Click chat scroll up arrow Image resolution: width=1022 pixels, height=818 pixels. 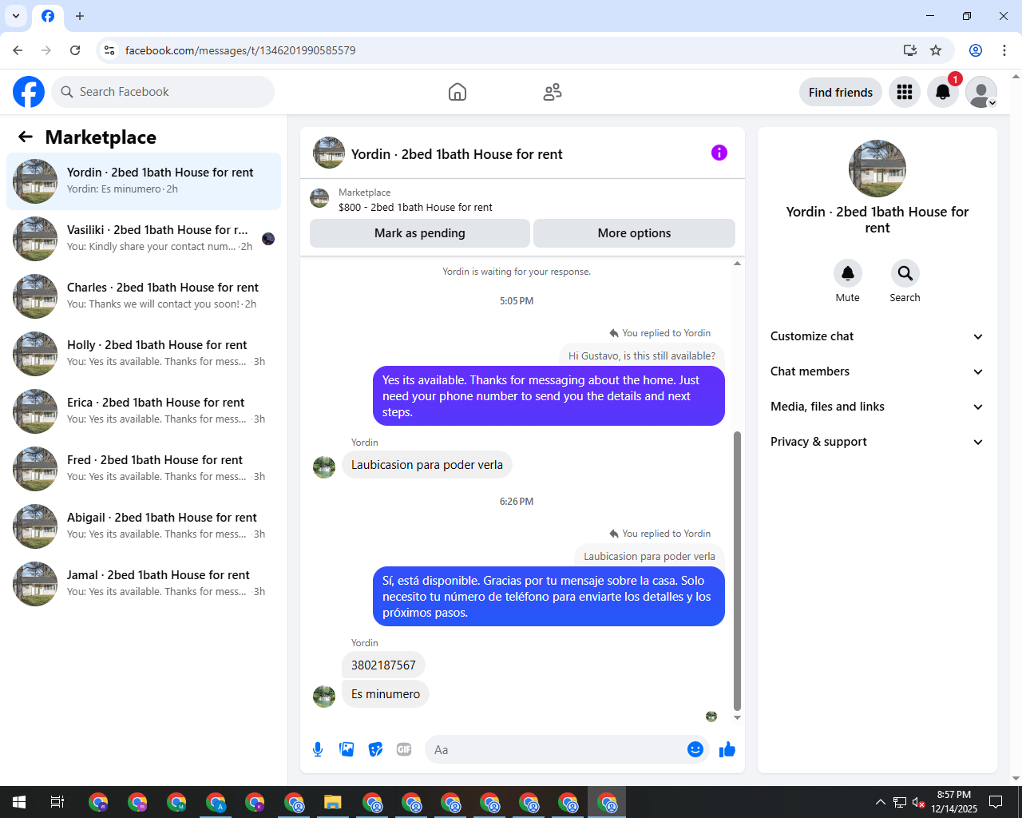(x=737, y=264)
